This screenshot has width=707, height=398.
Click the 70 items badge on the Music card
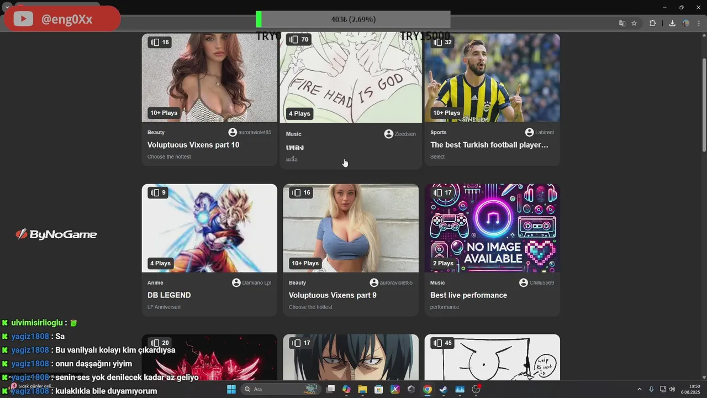click(299, 39)
